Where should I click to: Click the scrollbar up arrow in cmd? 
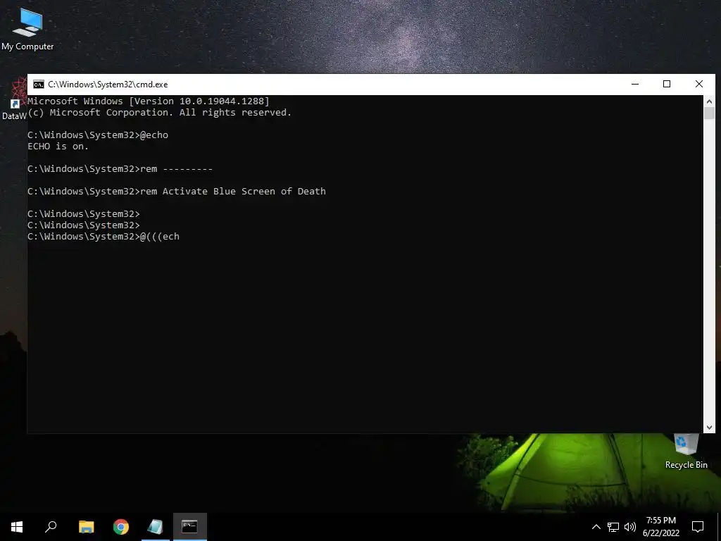coord(709,101)
